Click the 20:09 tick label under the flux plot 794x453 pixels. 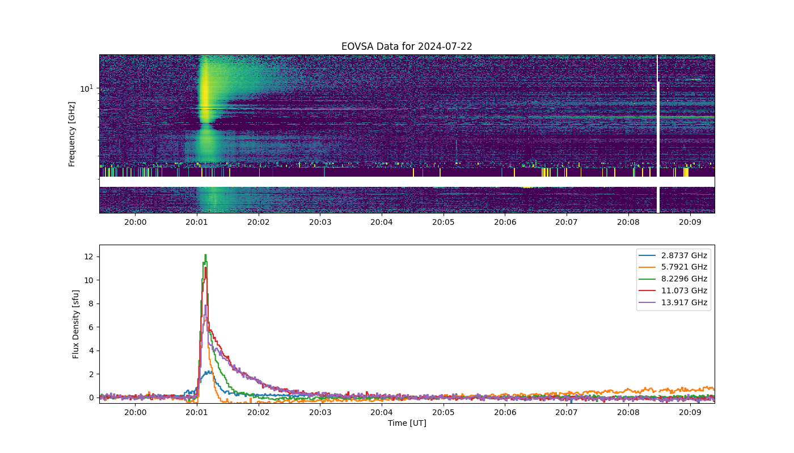pos(690,413)
